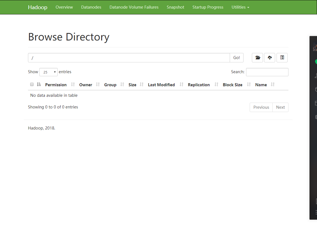Click the Permission column sort arrows
The image size is (317, 236).
[x=72, y=85]
